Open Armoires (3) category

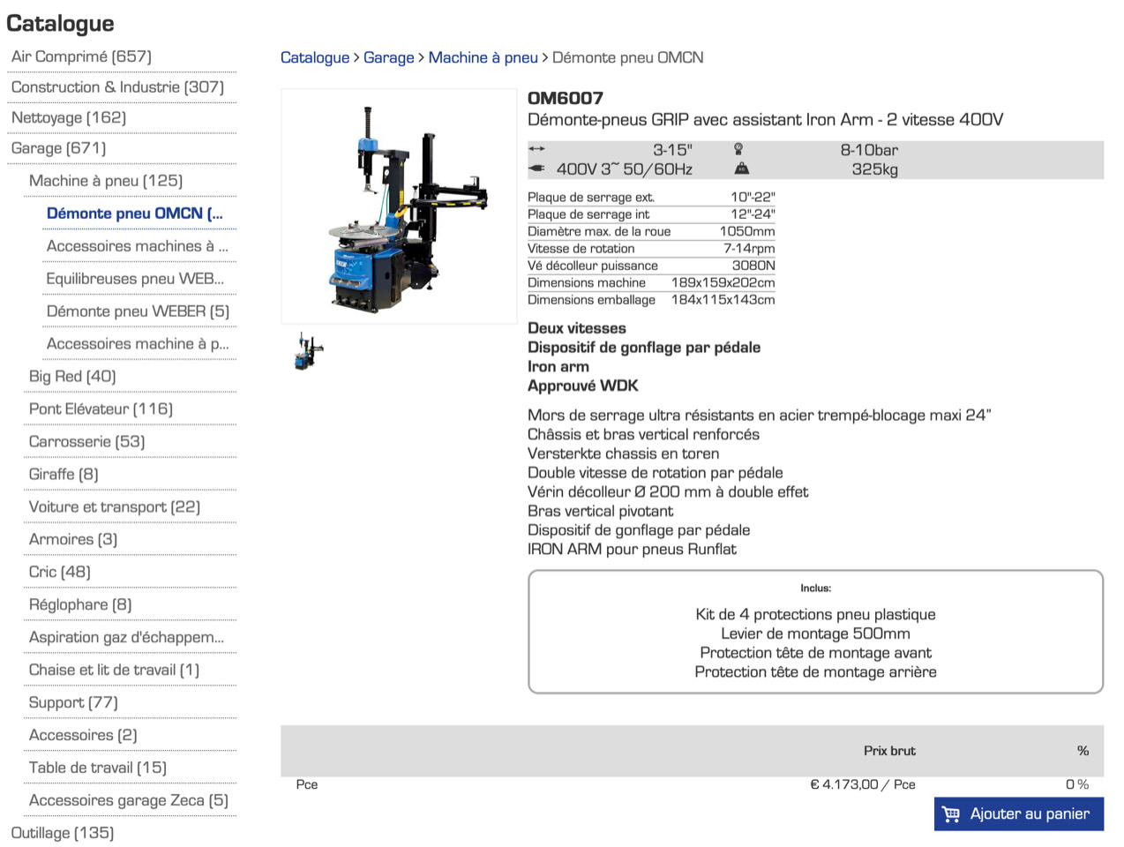[73, 540]
